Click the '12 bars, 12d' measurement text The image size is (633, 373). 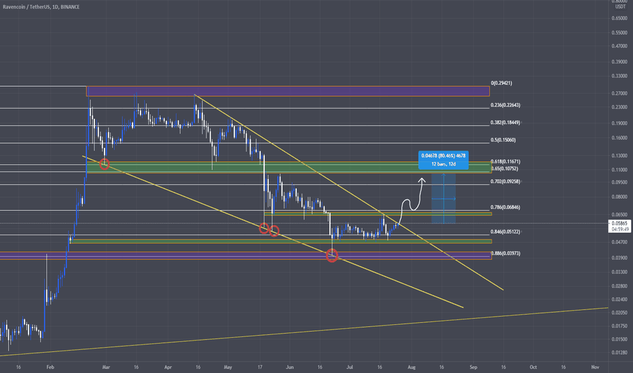(x=444, y=164)
